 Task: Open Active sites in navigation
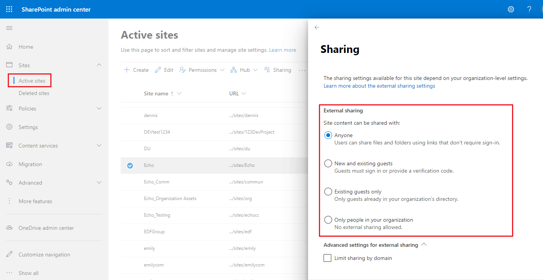coord(32,81)
